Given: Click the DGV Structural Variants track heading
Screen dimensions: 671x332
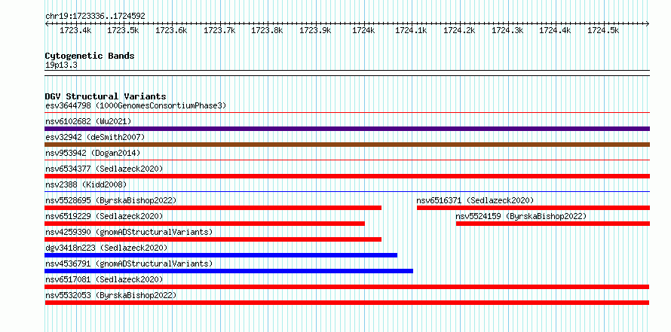Looking at the screenshot, I should tap(106, 96).
